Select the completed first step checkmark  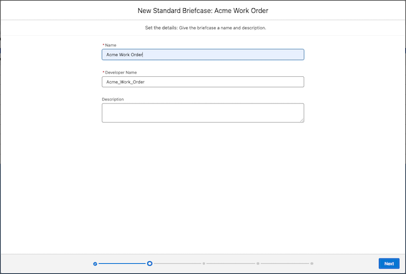[x=95, y=264]
